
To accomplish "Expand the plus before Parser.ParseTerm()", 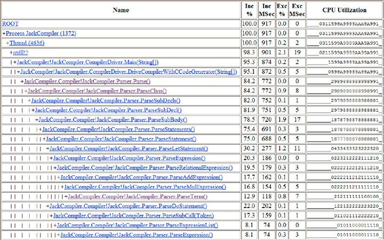I will [66, 196].
